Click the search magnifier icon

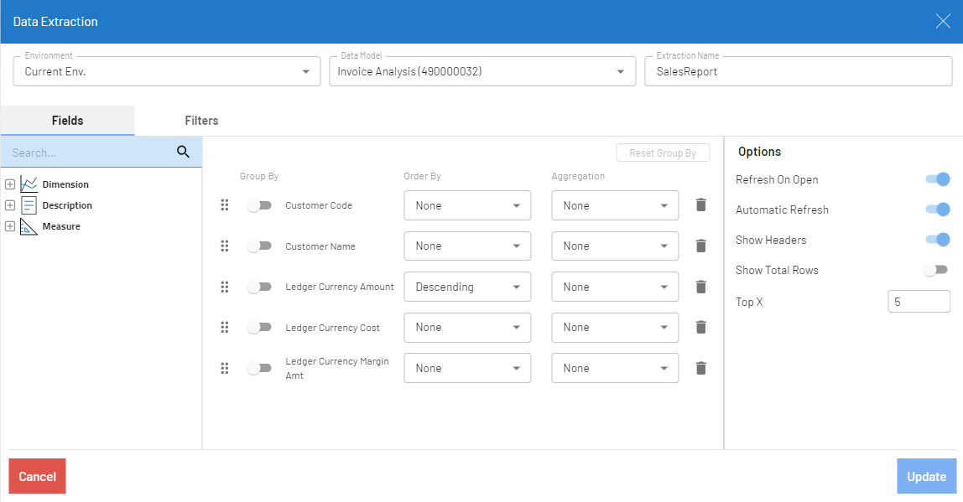[x=184, y=153]
